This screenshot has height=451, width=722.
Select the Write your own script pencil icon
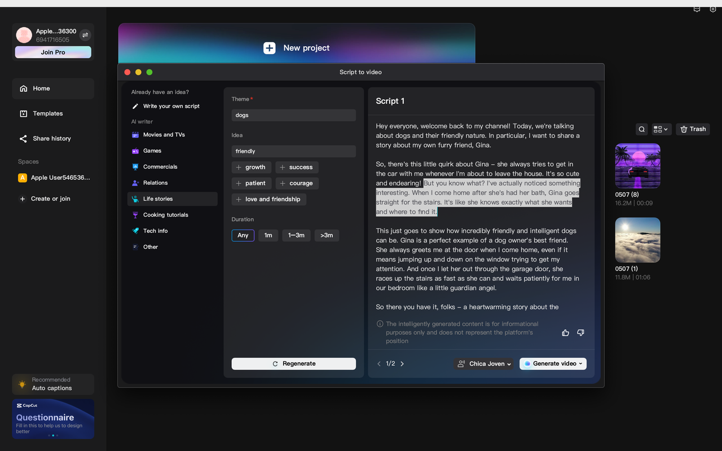pos(135,106)
